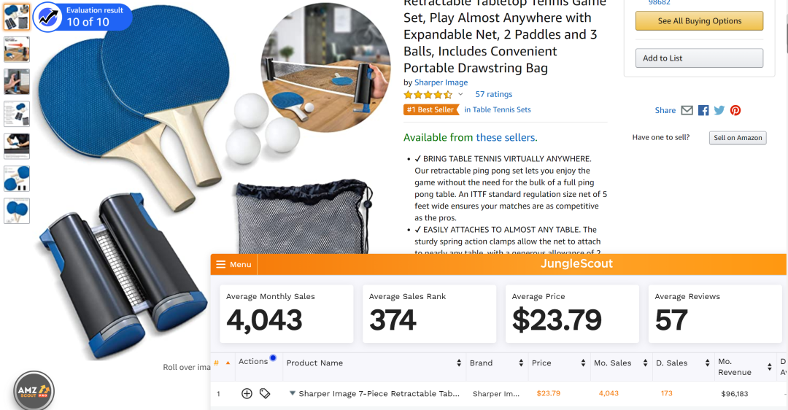Share product on Twitter
Screen dimensions: 788x410
pos(719,110)
